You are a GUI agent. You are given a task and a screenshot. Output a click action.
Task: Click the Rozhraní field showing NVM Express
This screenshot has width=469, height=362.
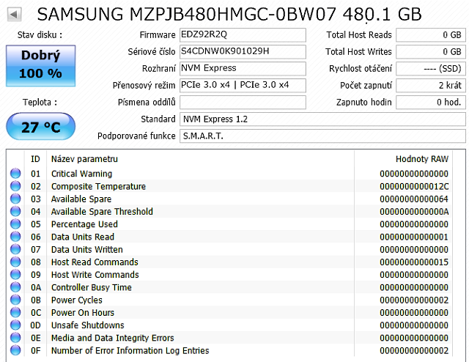[x=243, y=68]
